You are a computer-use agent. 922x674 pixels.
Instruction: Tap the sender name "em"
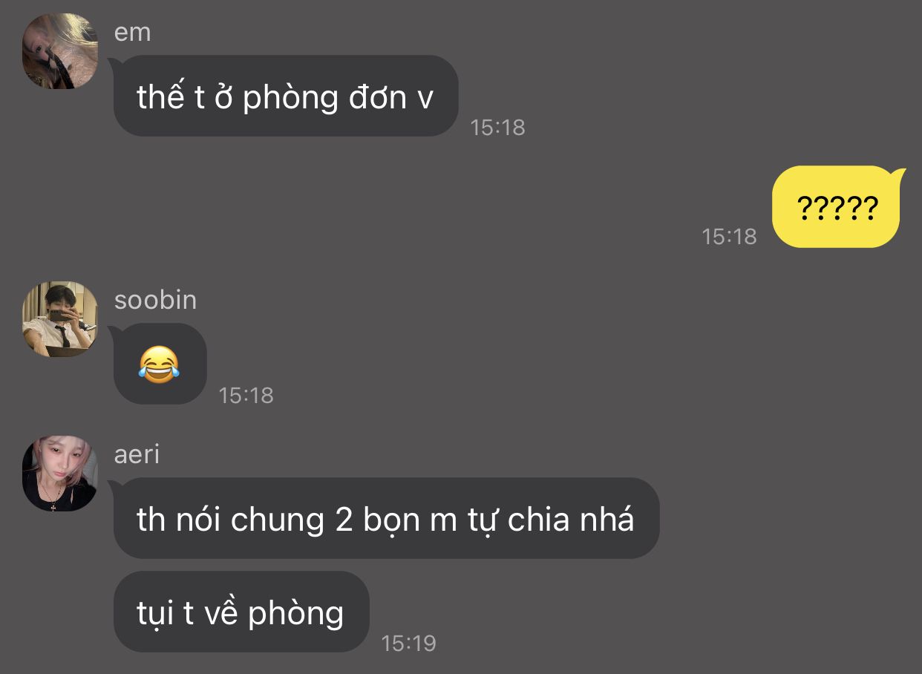click(x=133, y=33)
